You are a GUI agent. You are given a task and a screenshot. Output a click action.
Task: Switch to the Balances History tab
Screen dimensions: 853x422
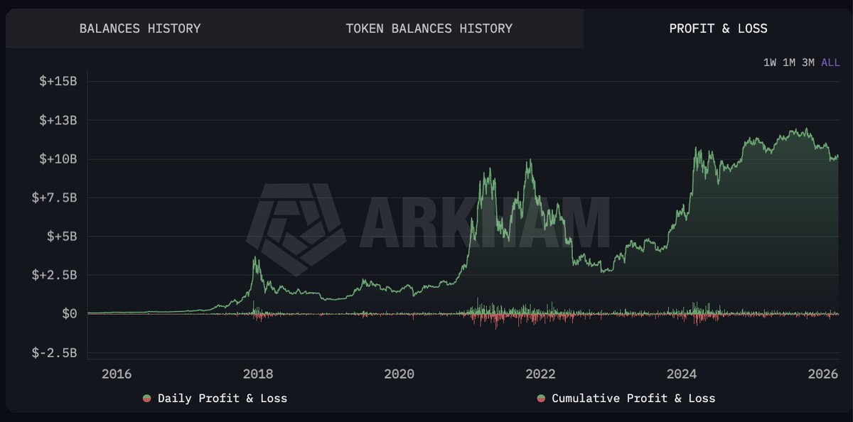click(139, 28)
